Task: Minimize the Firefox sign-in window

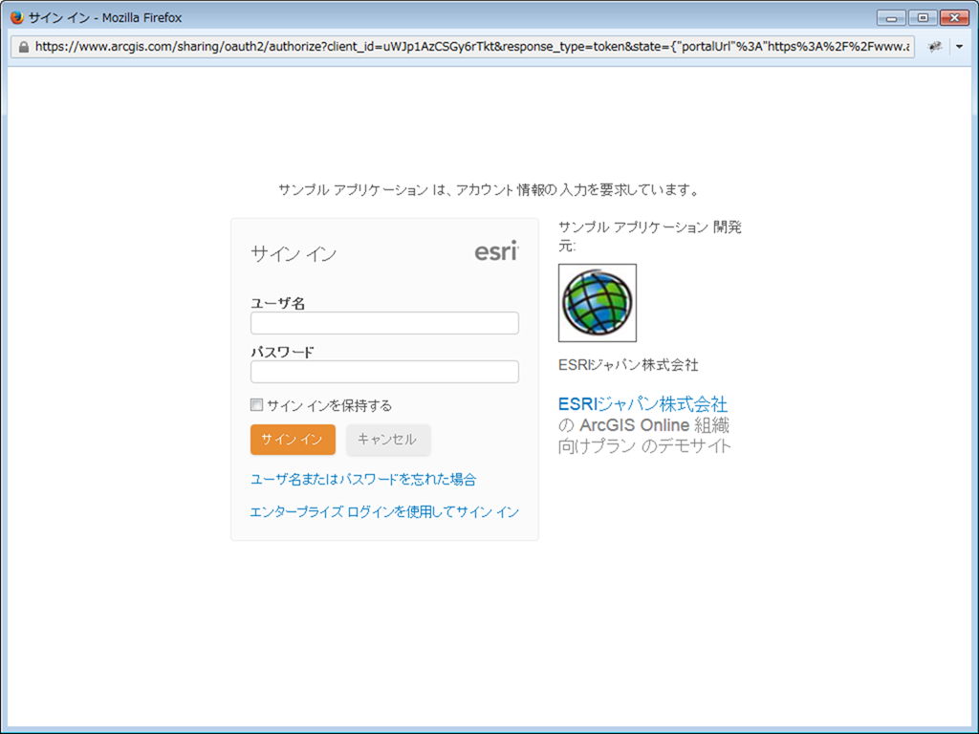Action: point(891,17)
